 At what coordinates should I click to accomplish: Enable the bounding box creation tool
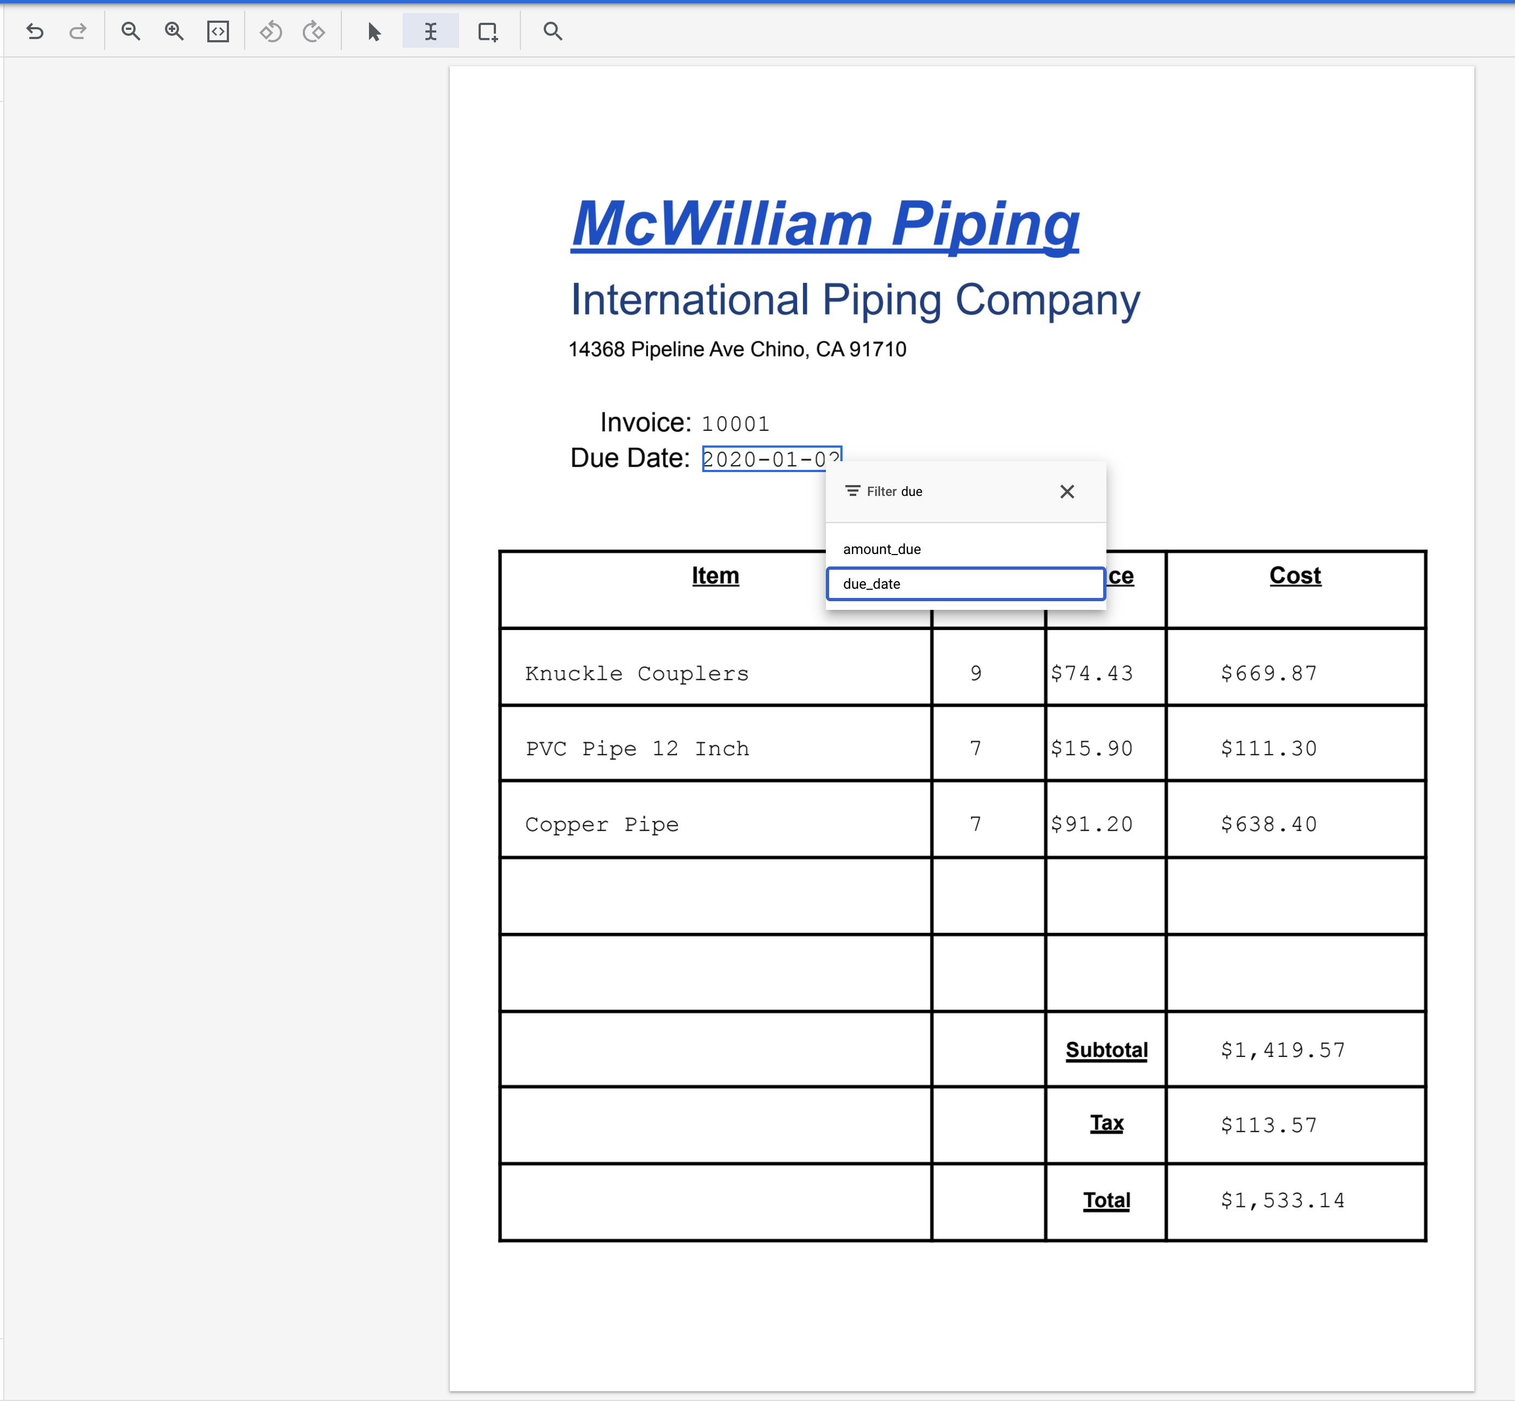tap(488, 32)
